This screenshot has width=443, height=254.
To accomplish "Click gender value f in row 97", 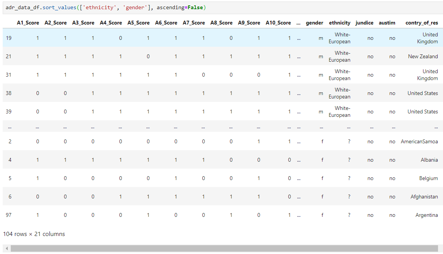I will (322, 215).
